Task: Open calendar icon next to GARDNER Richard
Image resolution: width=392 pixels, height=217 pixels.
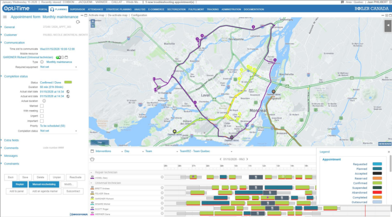Action: click(x=67, y=57)
